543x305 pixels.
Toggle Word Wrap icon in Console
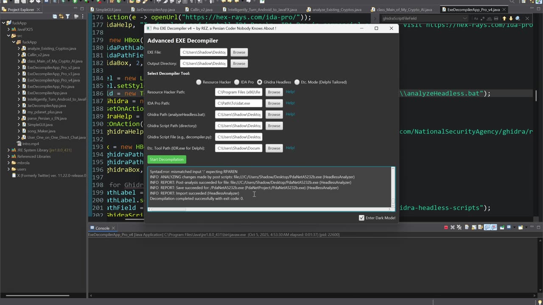(x=480, y=227)
